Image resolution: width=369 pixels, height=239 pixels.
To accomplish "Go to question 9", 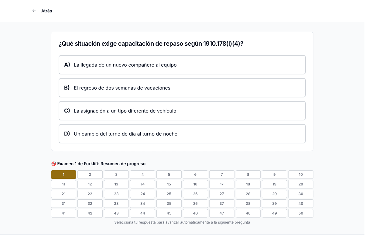I will (x=275, y=175).
